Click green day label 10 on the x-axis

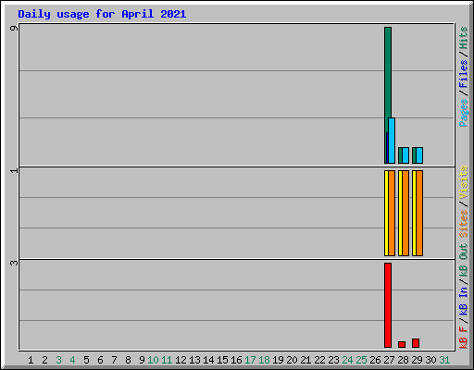pos(153,360)
